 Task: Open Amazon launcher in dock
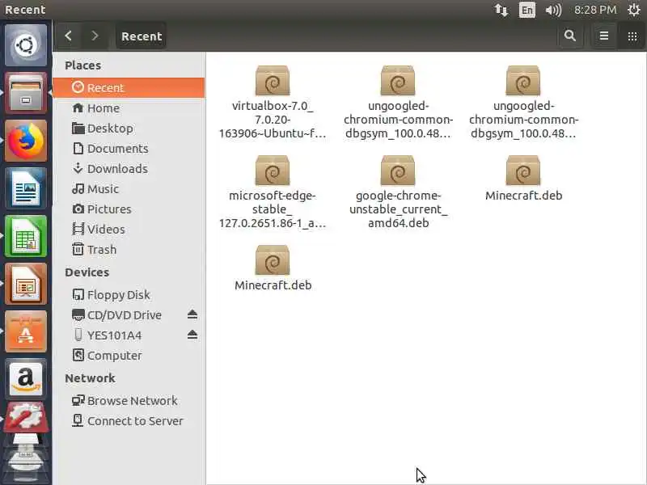(26, 378)
